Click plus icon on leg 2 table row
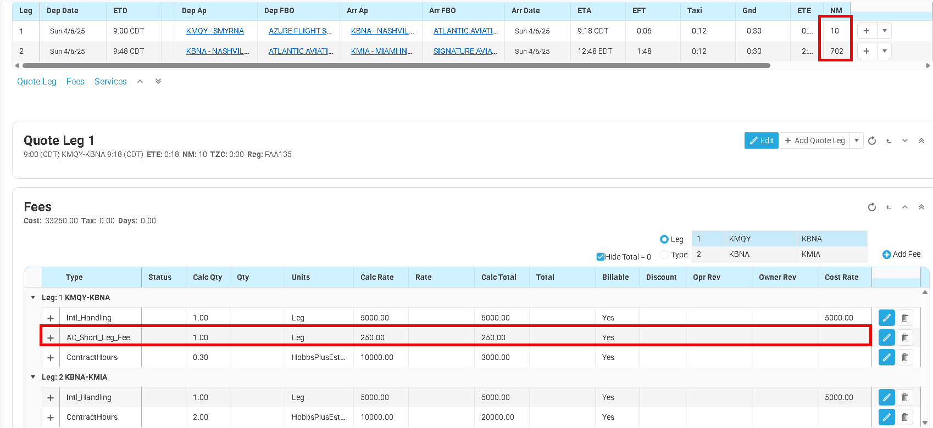Image resolution: width=933 pixels, height=428 pixels. point(867,51)
